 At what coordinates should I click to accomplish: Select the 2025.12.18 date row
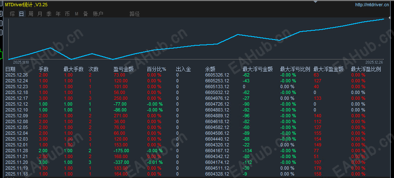pyautogui.click(x=17, y=92)
